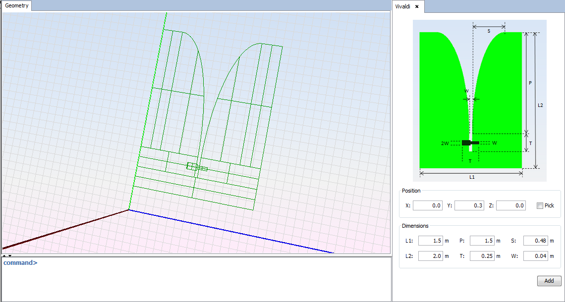Close the Vivaldi tab with its x icon
Image resolution: width=565 pixels, height=302 pixels.
tap(417, 6)
